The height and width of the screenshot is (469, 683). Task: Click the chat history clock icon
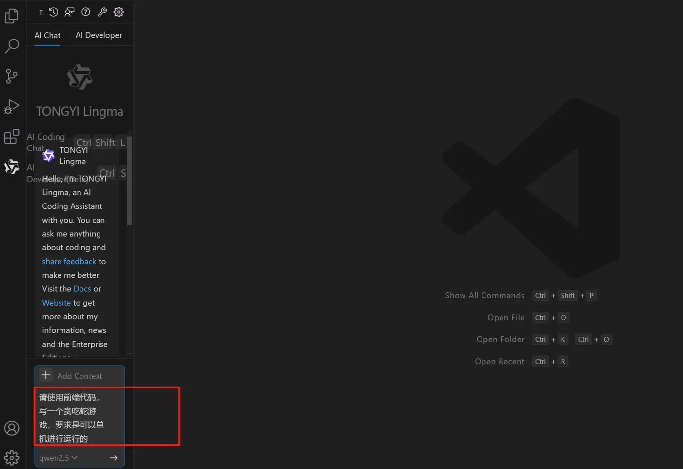(x=54, y=12)
